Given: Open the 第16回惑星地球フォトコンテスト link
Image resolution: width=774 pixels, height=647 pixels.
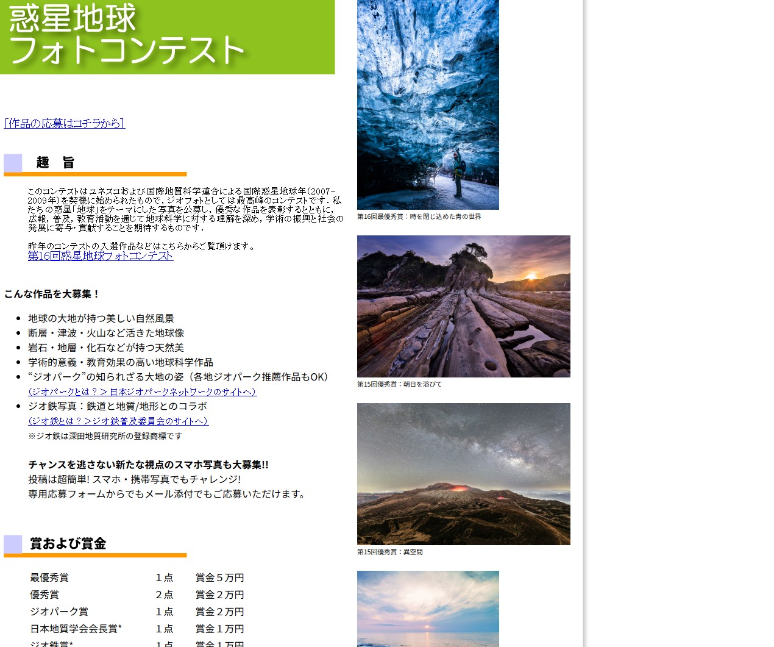Looking at the screenshot, I should click(101, 256).
